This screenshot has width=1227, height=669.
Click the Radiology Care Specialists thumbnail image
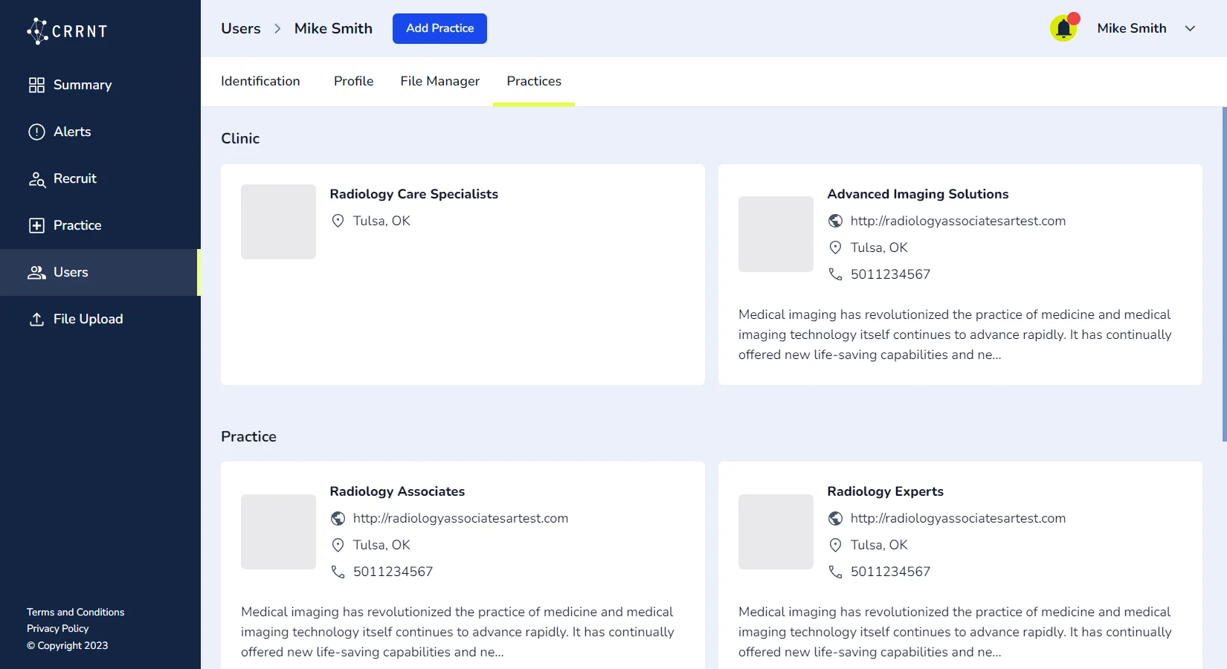coord(278,222)
